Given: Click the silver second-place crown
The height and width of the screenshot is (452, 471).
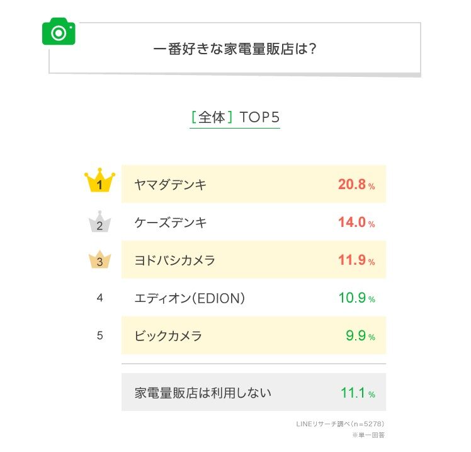Looking at the screenshot, I should 99,222.
